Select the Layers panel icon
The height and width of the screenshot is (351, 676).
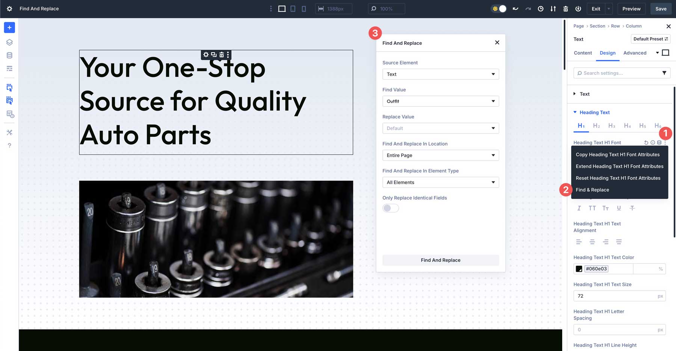click(9, 42)
